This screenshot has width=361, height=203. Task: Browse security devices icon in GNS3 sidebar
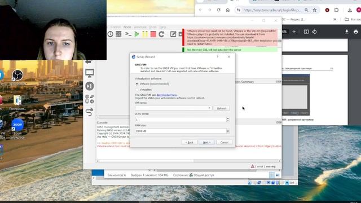89,86
